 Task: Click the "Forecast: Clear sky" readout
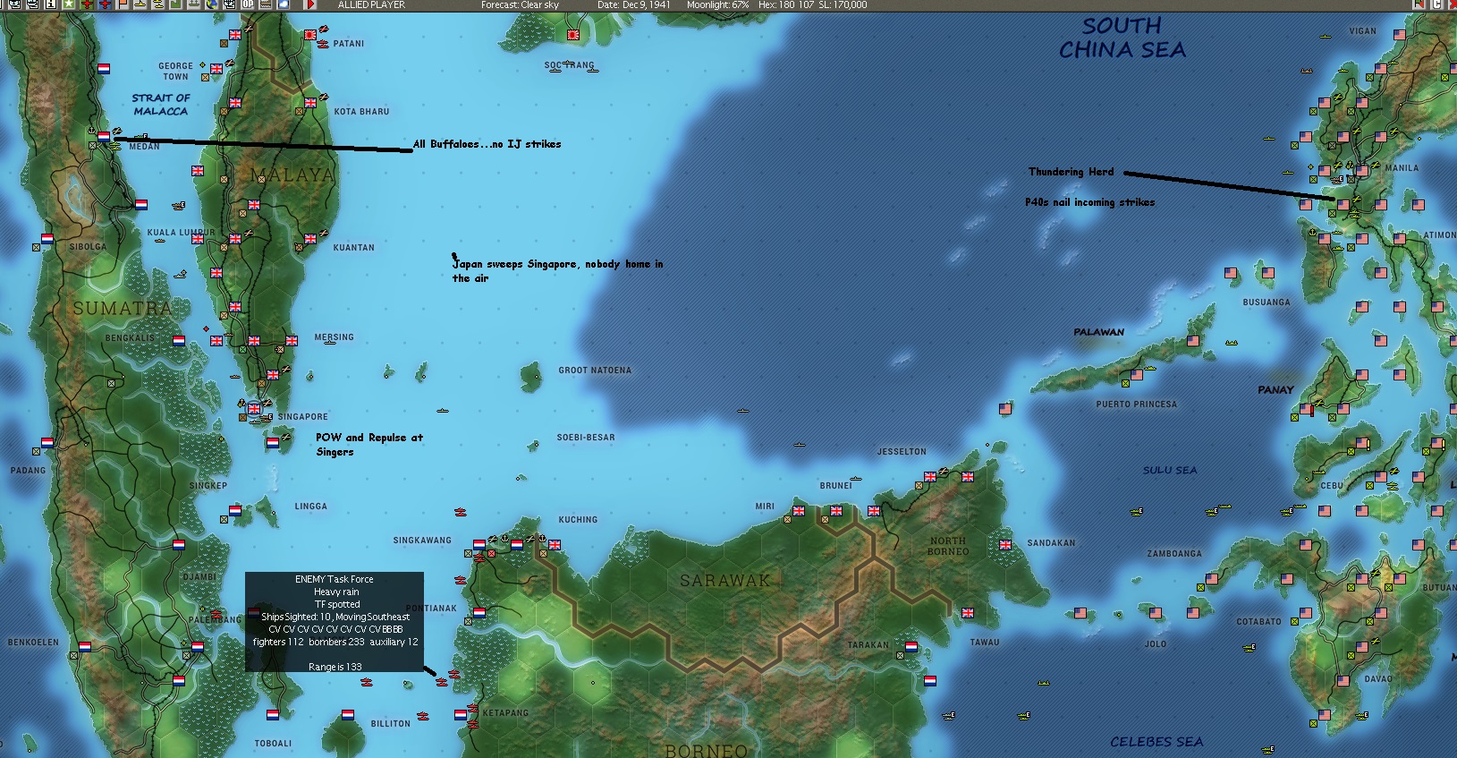520,4
